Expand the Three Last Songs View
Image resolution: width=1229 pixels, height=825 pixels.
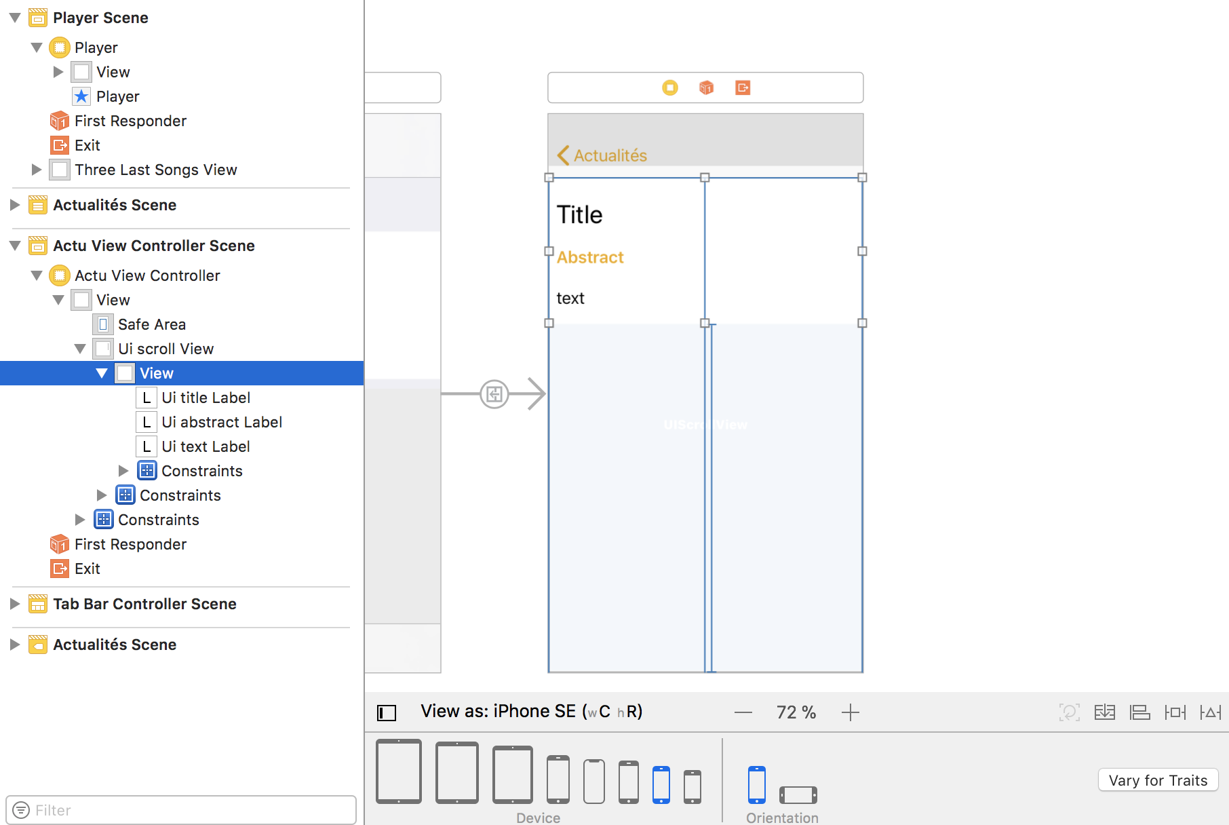(x=37, y=170)
